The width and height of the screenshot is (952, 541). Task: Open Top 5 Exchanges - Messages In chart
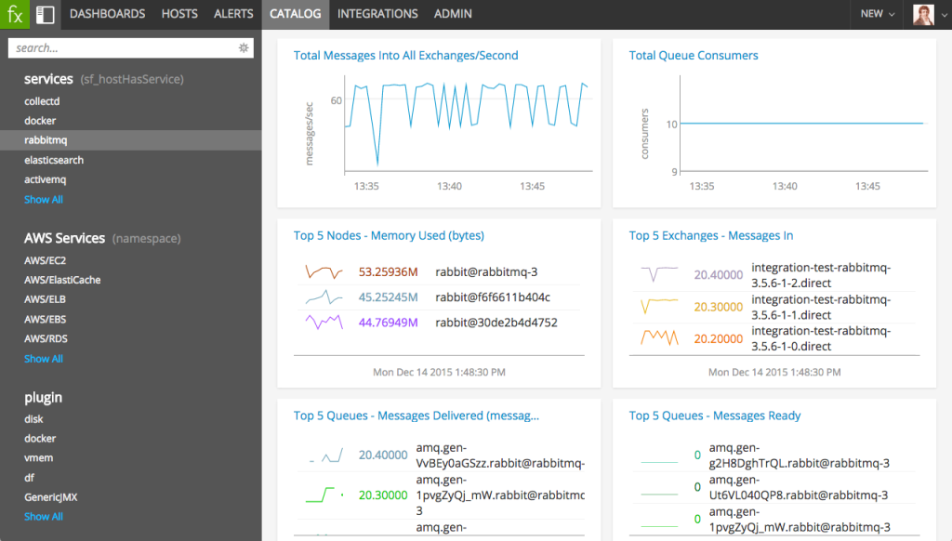coord(711,235)
